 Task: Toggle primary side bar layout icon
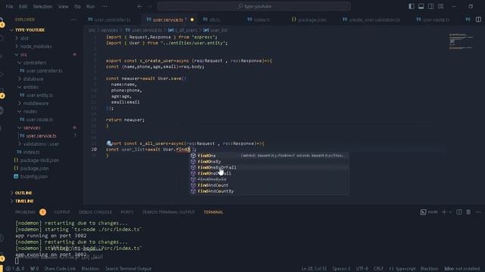click(411, 6)
